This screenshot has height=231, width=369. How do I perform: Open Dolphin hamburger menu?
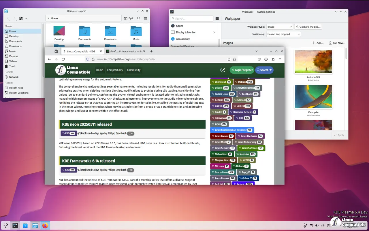tap(145, 18)
